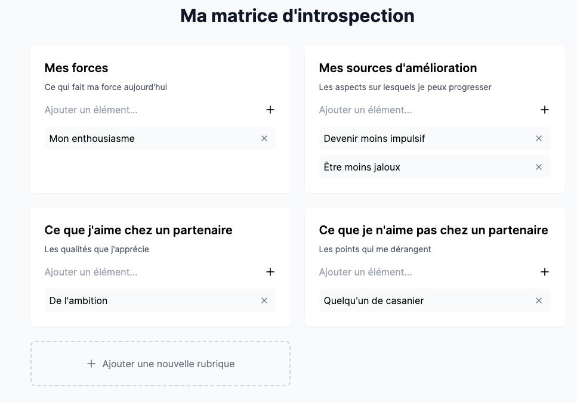Image resolution: width=577 pixels, height=403 pixels.
Task: Click plus icon in Mes forces card
Action: [270, 110]
